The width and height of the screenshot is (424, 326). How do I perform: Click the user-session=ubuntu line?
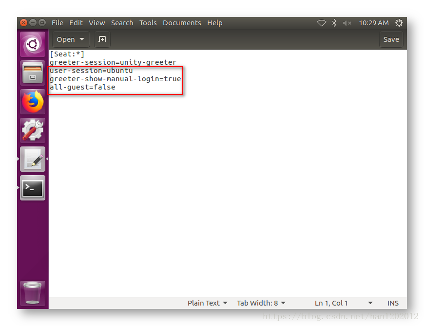[x=91, y=71]
